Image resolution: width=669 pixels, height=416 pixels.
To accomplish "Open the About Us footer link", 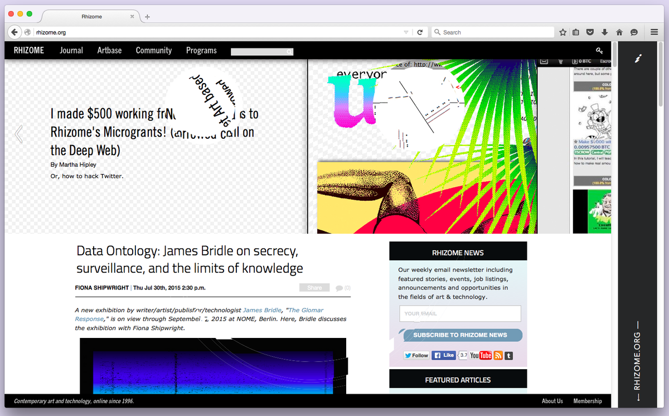I will pyautogui.click(x=552, y=401).
